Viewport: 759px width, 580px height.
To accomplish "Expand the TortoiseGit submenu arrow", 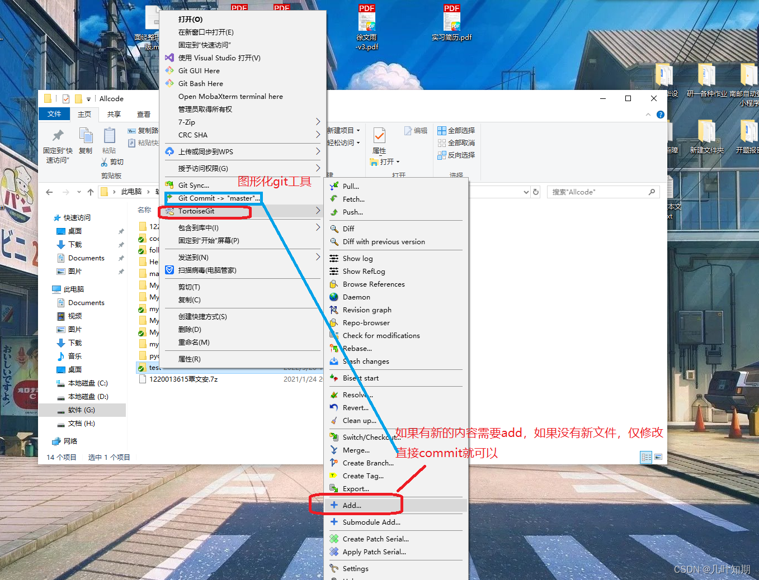I will tap(318, 211).
